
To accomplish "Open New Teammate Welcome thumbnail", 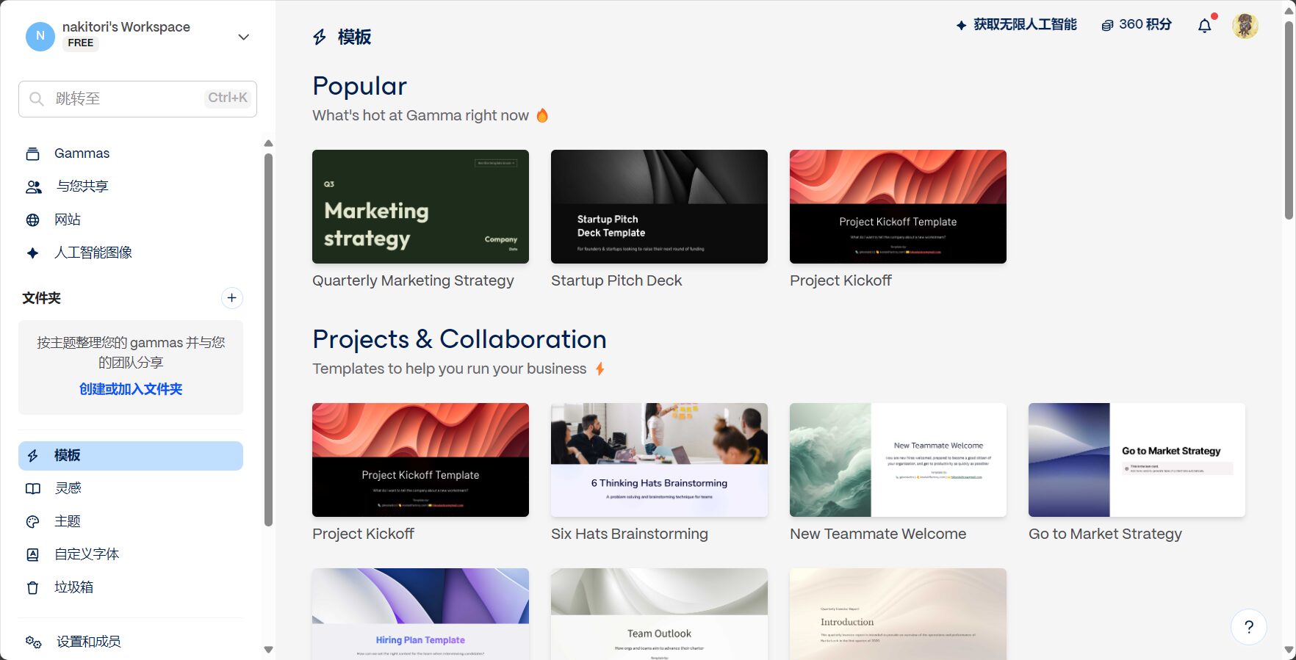I will 898,460.
